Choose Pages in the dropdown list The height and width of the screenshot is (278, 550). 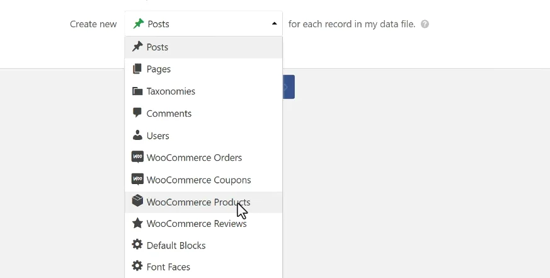click(x=203, y=69)
